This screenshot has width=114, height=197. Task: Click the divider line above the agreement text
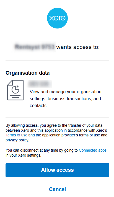coord(57,118)
